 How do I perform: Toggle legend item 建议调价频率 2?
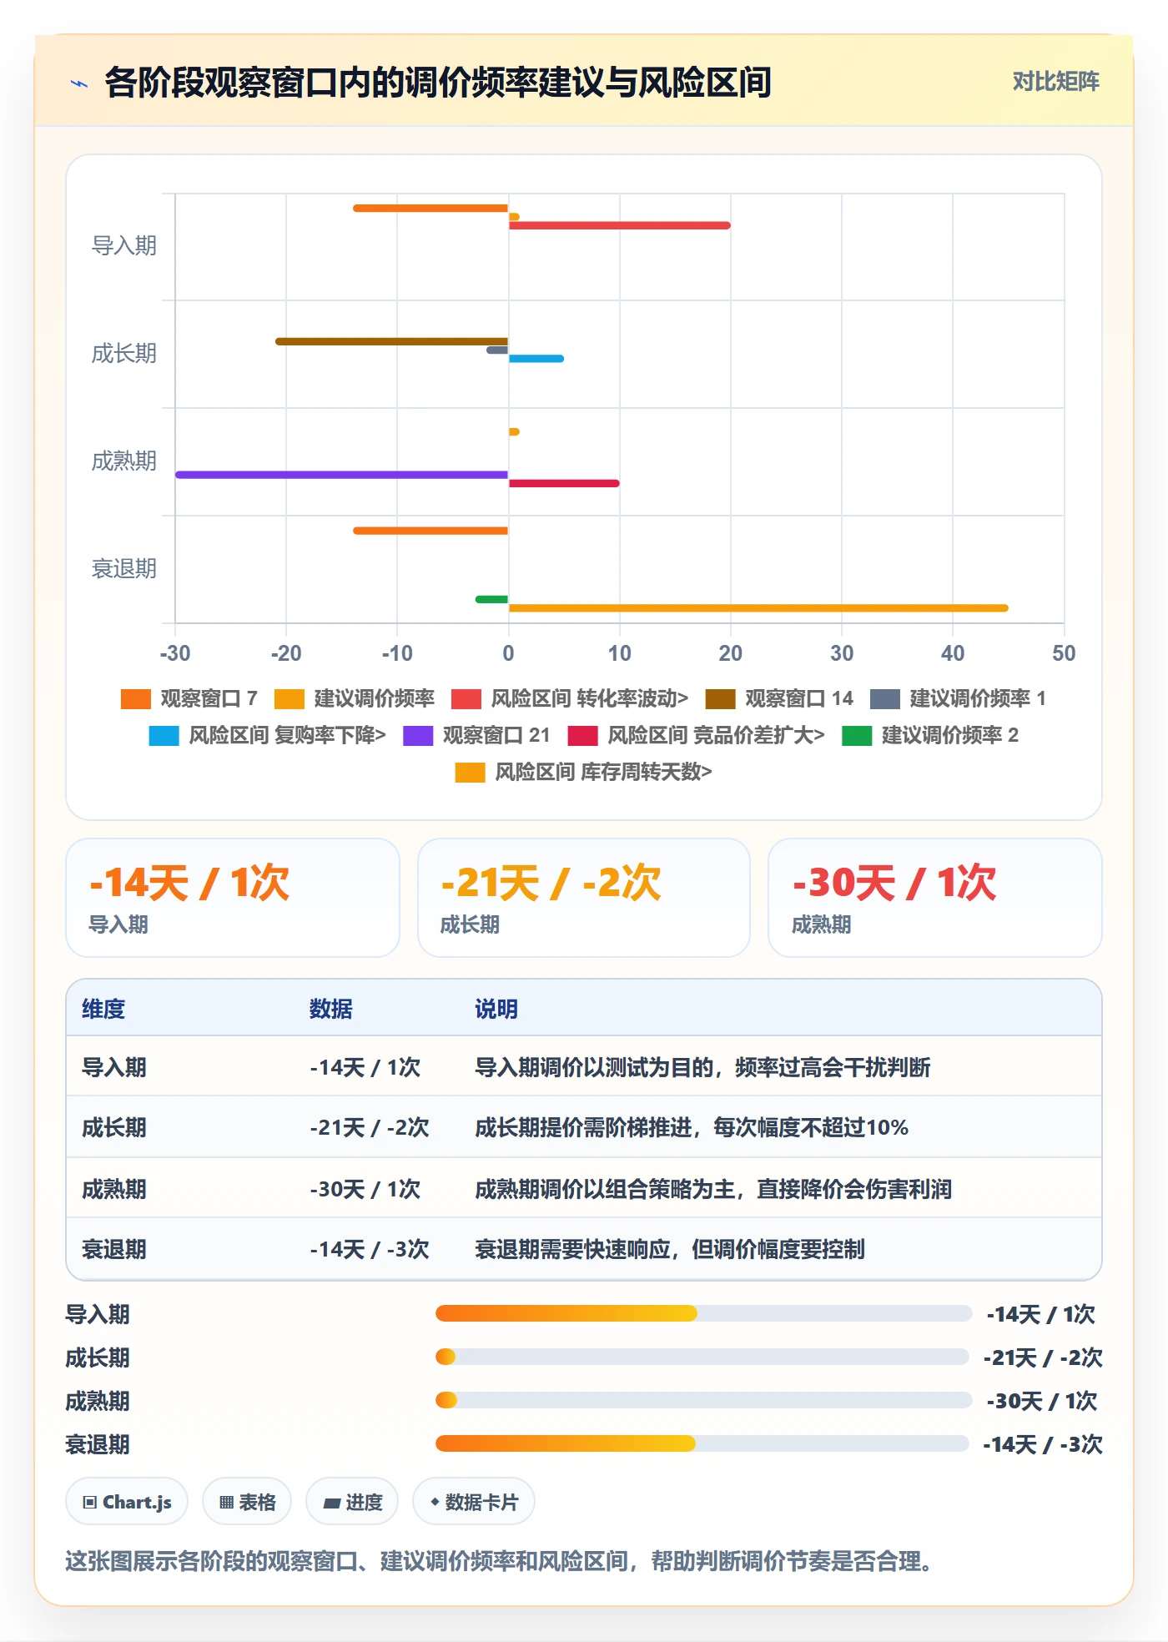click(x=930, y=735)
